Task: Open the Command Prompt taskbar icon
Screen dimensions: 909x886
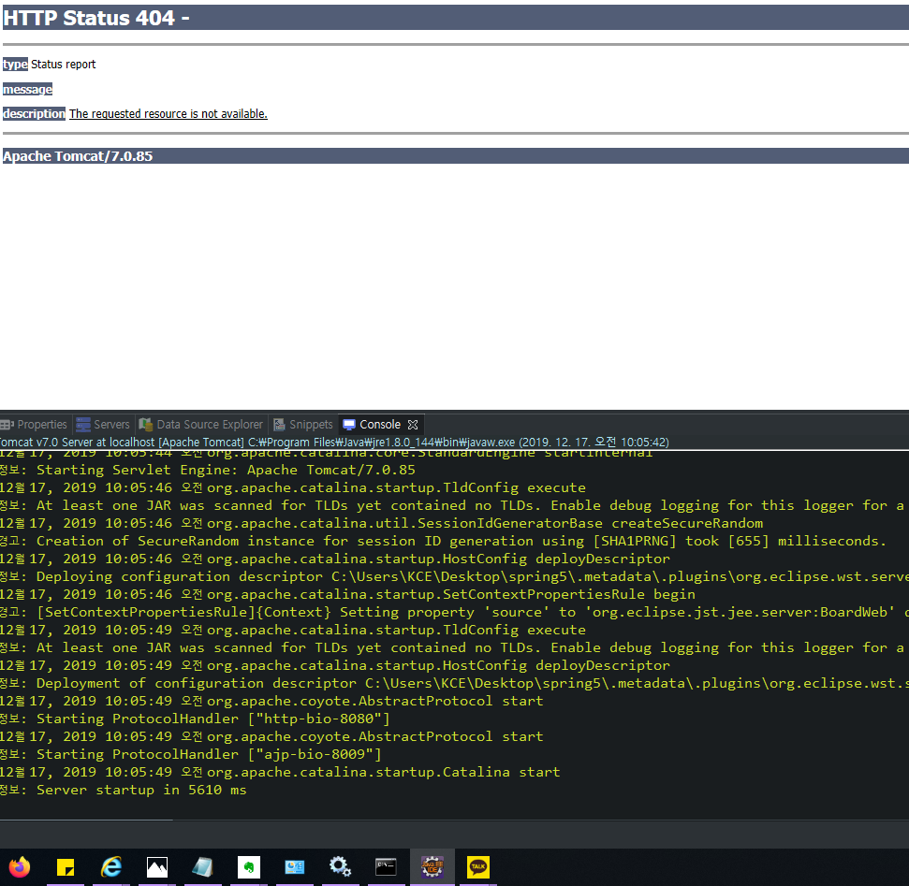Action: [386, 867]
